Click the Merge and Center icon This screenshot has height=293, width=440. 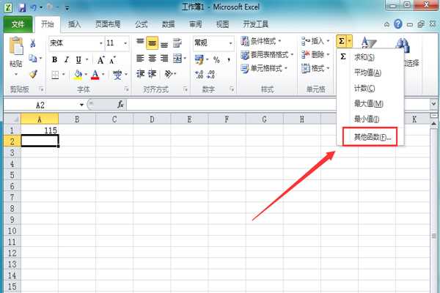(177, 59)
